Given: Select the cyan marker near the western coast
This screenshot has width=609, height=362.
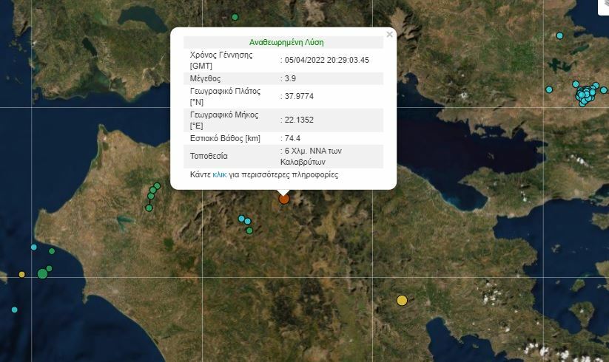Looking at the screenshot, I should (x=34, y=247).
